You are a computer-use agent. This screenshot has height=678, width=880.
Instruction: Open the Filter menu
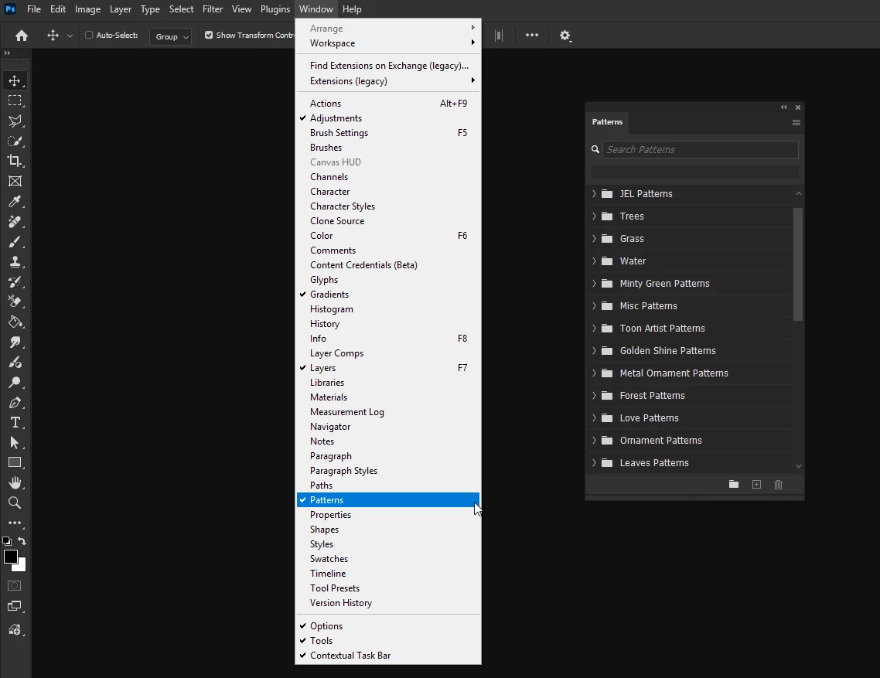click(x=213, y=9)
